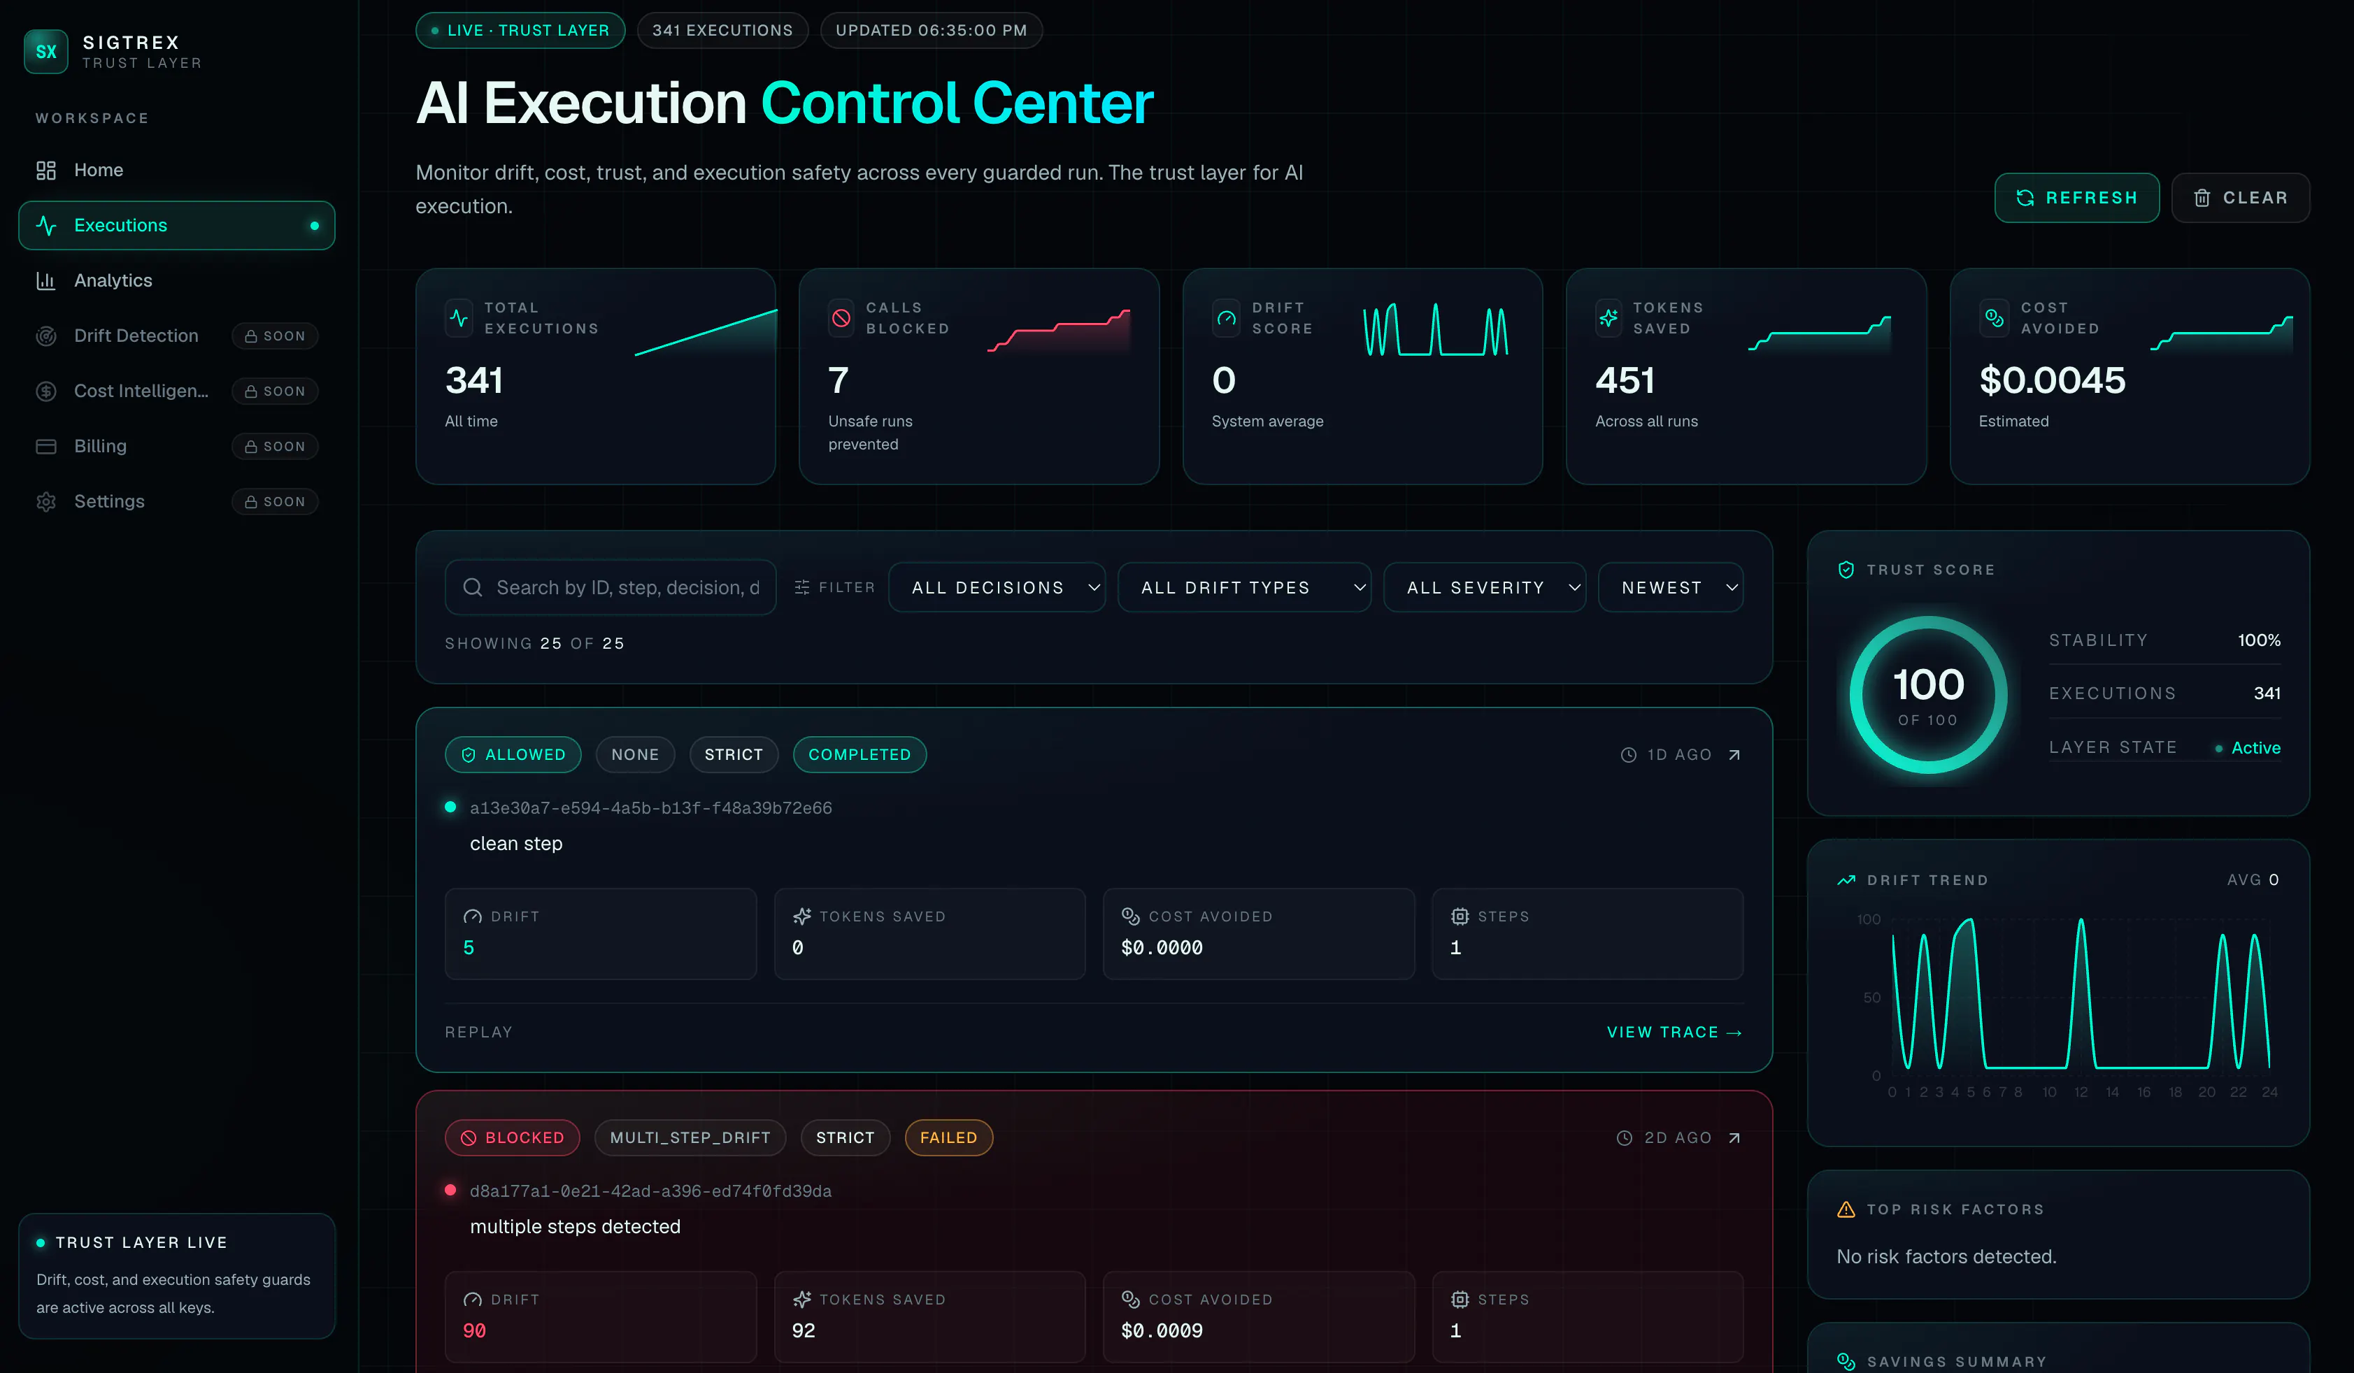Click the SX Sigtrex logo icon
The image size is (2354, 1373).
click(45, 51)
